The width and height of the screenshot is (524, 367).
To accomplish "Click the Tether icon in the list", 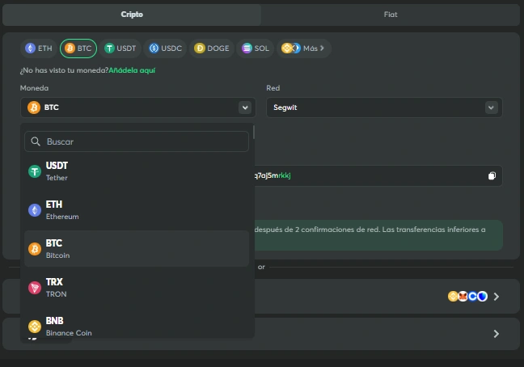I will coord(35,171).
